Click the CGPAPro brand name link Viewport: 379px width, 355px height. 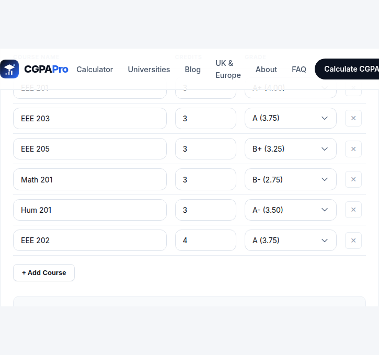(46, 69)
